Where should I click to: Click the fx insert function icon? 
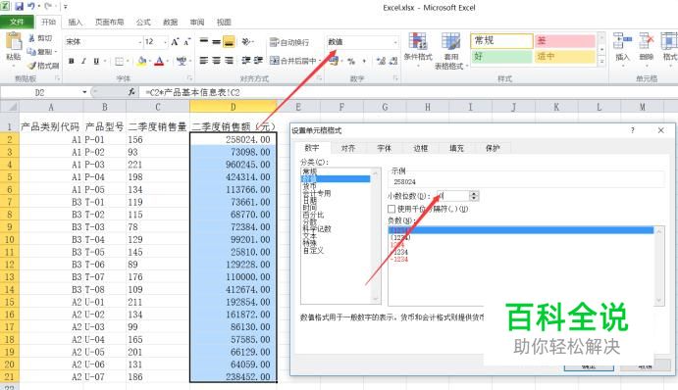(131, 92)
